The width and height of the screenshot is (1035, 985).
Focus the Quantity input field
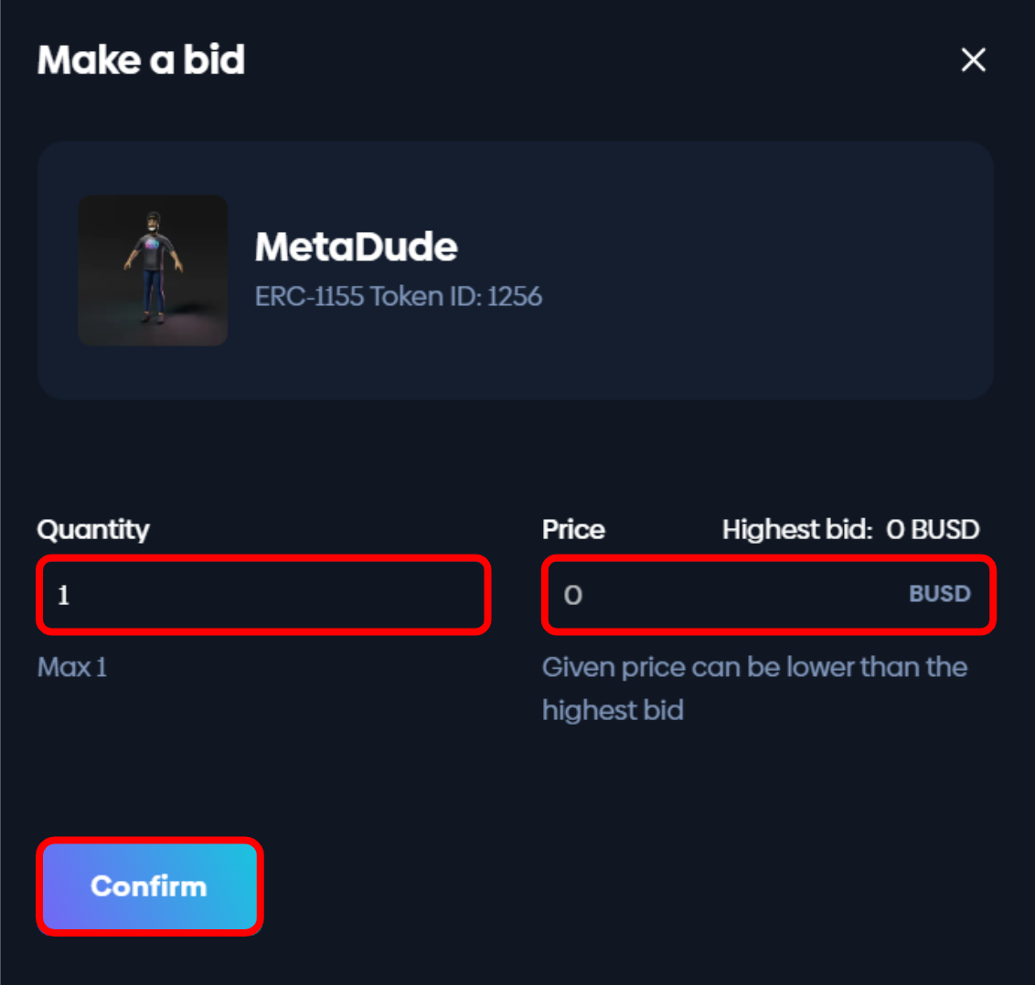pos(263,596)
